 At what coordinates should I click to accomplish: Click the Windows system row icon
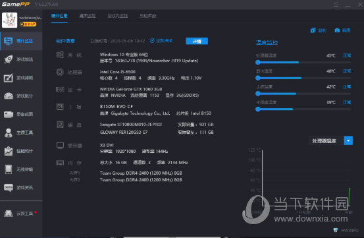(60, 55)
